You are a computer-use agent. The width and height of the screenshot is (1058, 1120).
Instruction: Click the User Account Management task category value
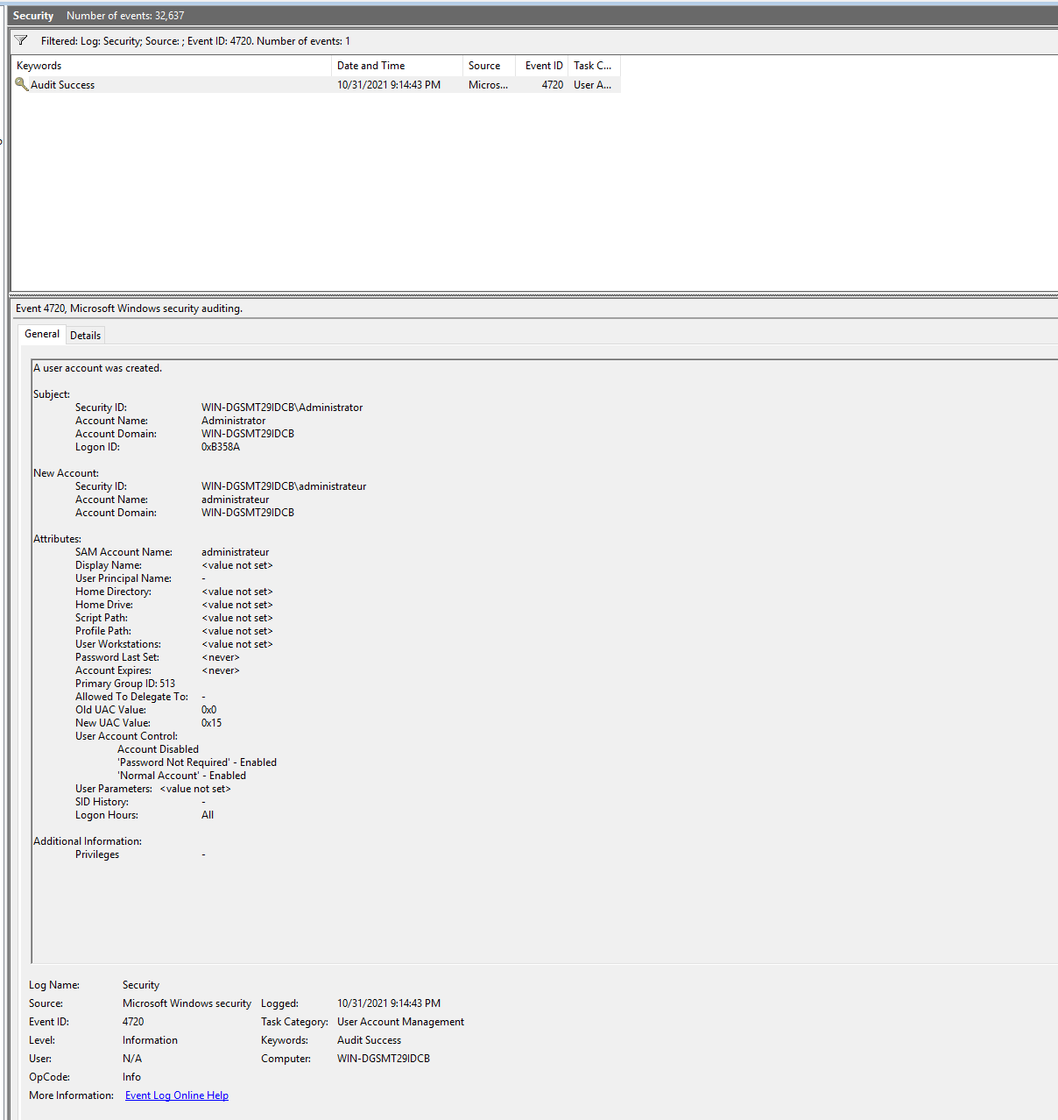[400, 1022]
